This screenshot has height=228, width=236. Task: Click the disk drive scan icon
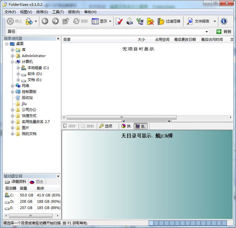pyautogui.click(x=129, y=21)
